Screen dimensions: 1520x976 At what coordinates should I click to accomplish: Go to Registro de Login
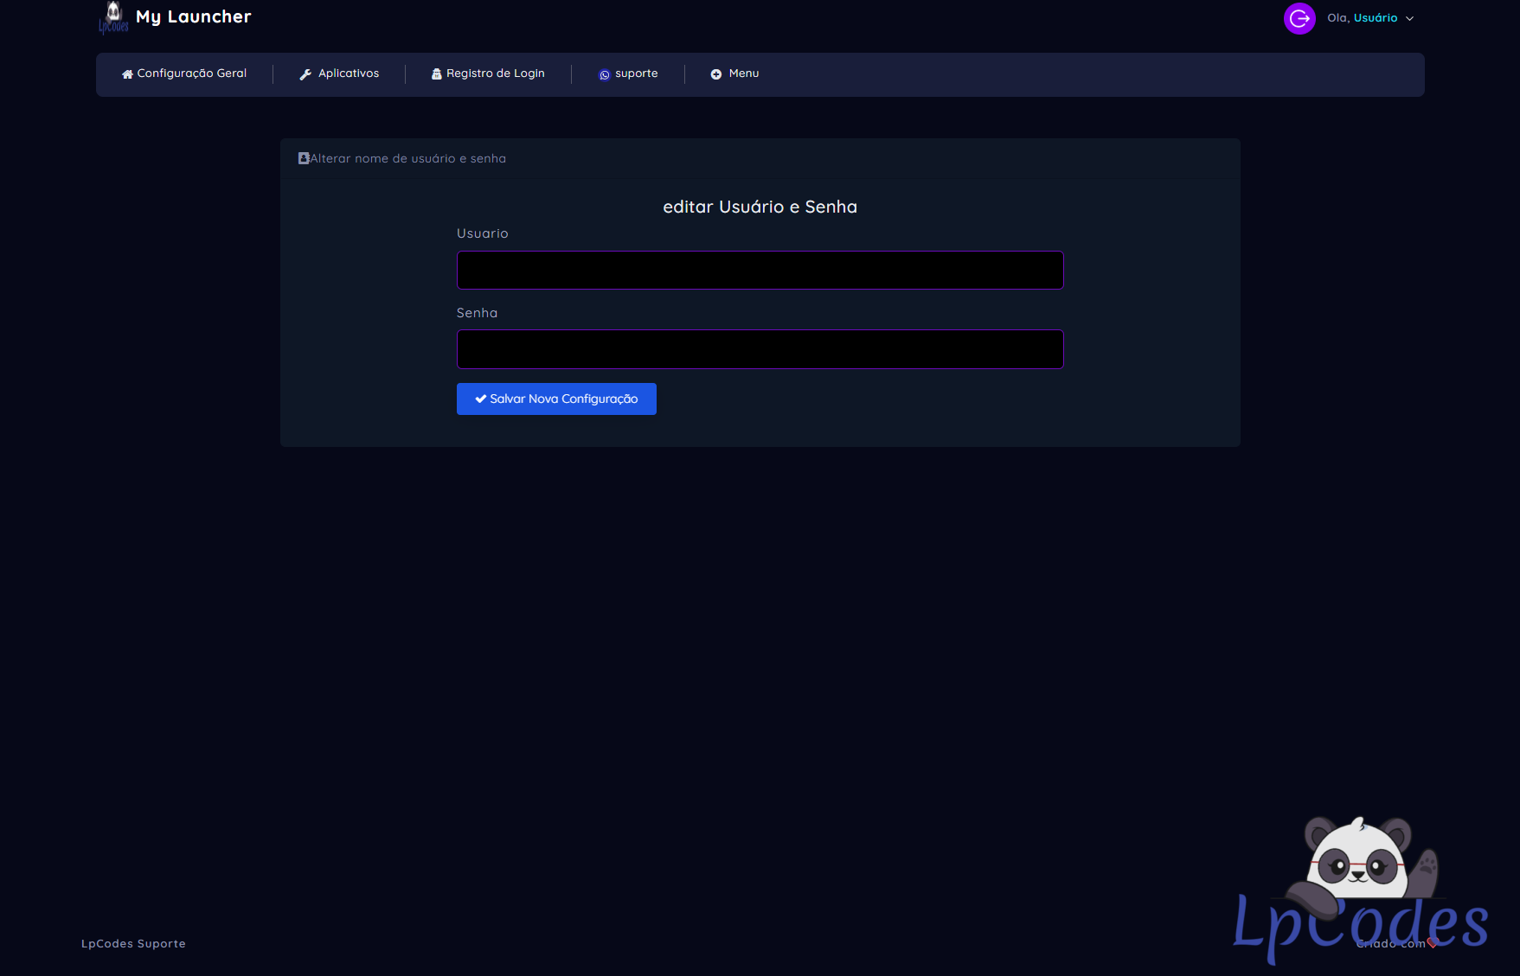(x=488, y=73)
